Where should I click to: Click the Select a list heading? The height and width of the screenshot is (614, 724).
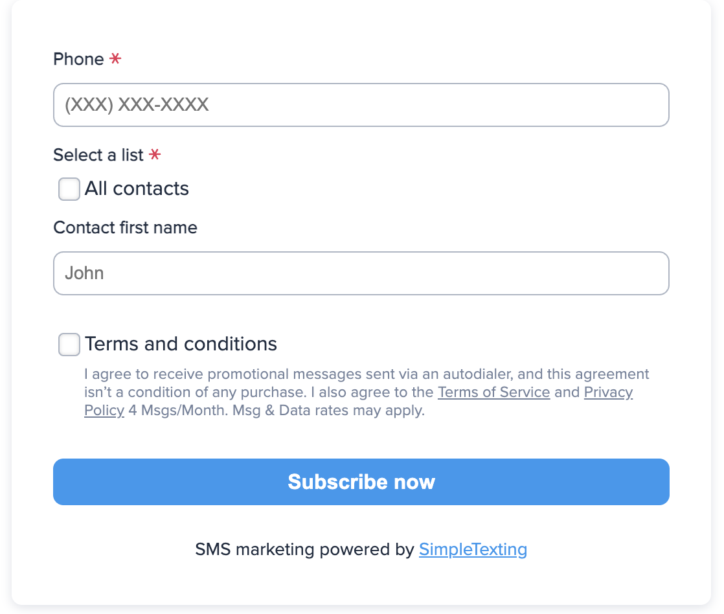[x=98, y=155]
